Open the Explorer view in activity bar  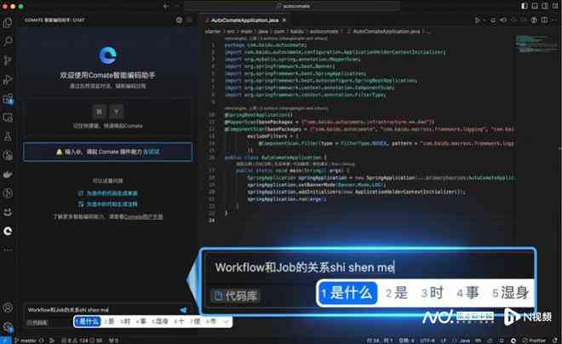point(8,23)
